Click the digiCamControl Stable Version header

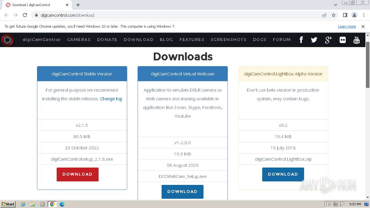[82, 74]
